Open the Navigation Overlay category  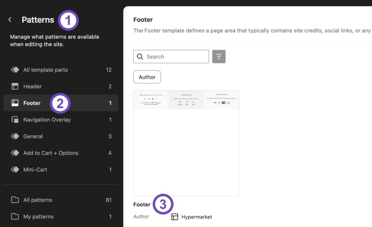coord(61,119)
